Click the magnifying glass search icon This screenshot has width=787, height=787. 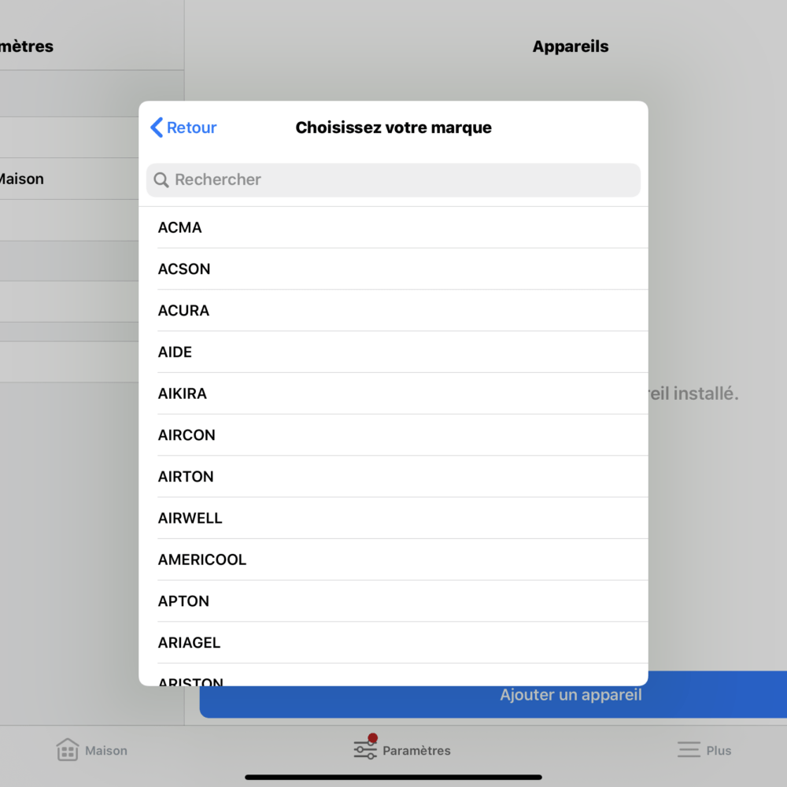click(x=161, y=179)
